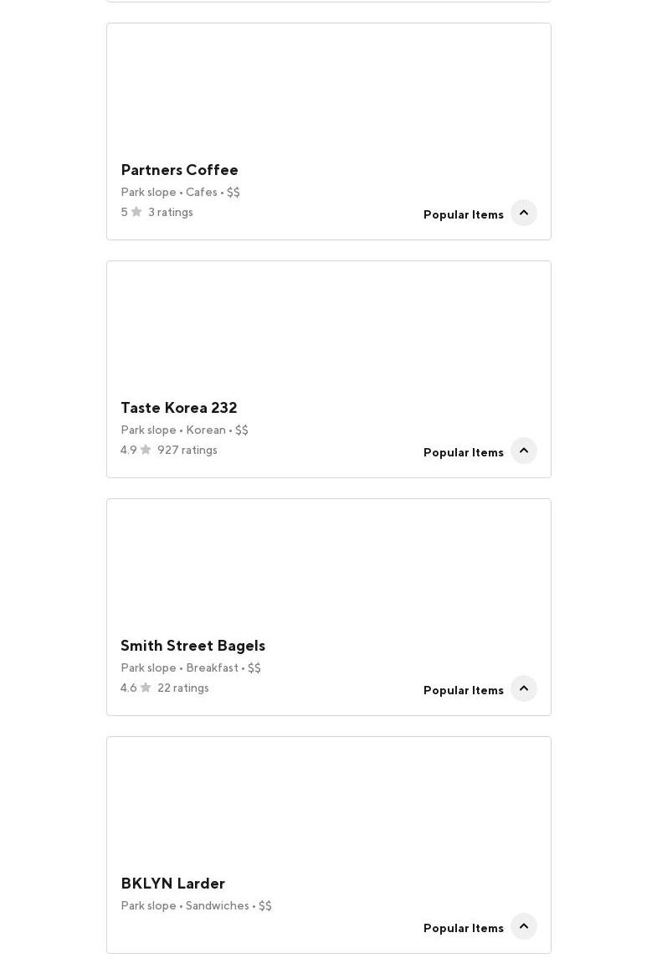
Task: View the 927 ratings count
Action: point(187,450)
